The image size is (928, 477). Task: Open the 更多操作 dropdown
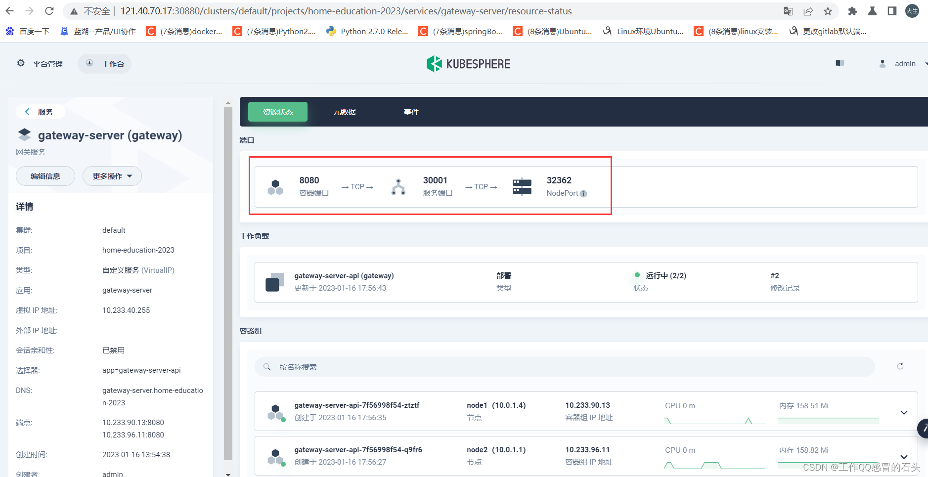click(112, 176)
